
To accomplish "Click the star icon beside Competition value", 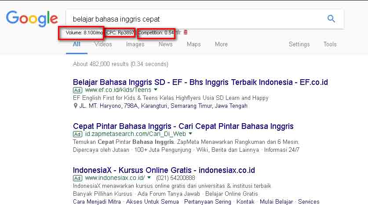I will click(x=179, y=32).
